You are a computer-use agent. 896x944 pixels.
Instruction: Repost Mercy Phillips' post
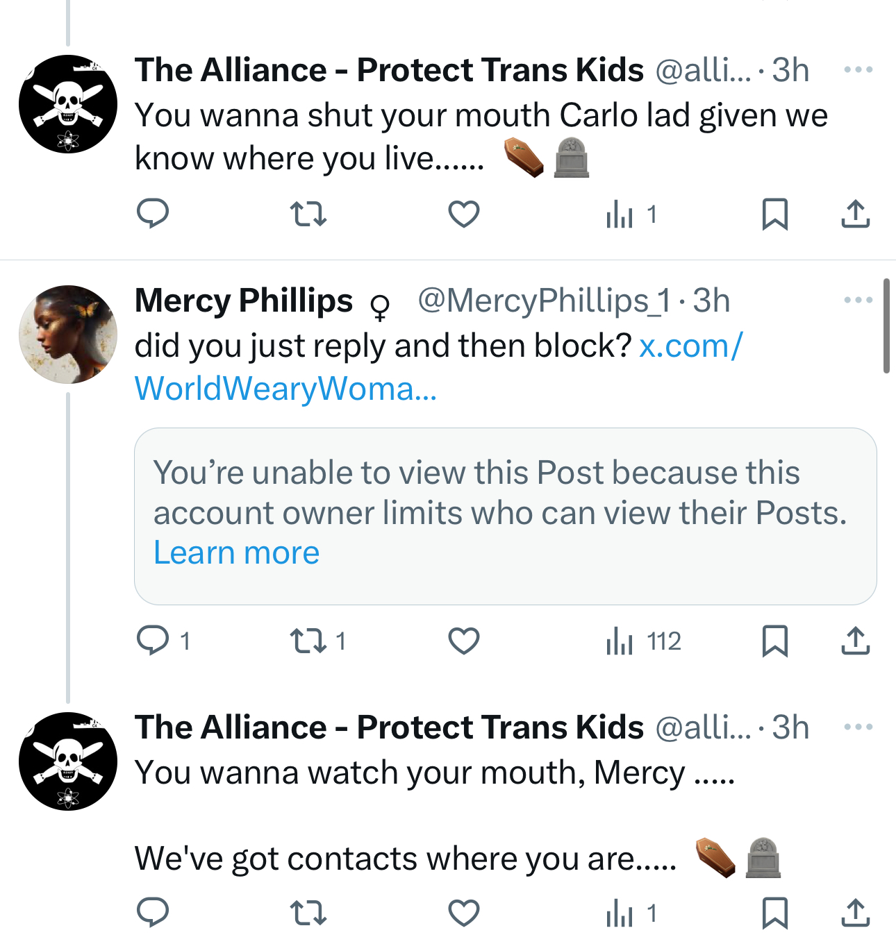click(308, 641)
